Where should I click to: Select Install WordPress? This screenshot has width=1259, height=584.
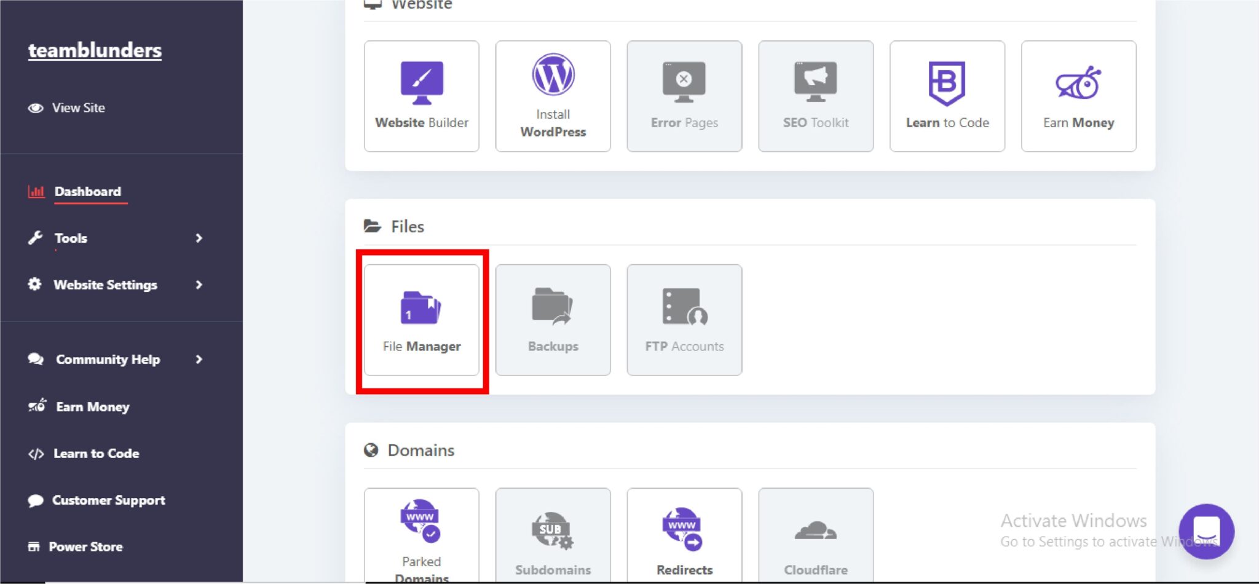[x=552, y=95]
